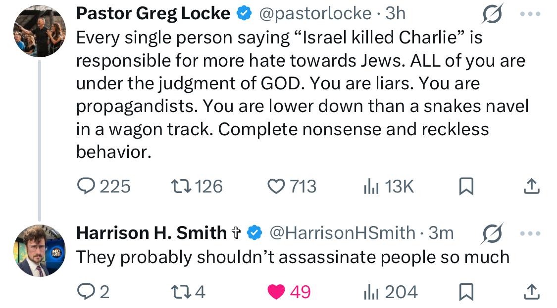Open Harrison H. Smith's avatar
The height and width of the screenshot is (308, 557).
coord(39,251)
